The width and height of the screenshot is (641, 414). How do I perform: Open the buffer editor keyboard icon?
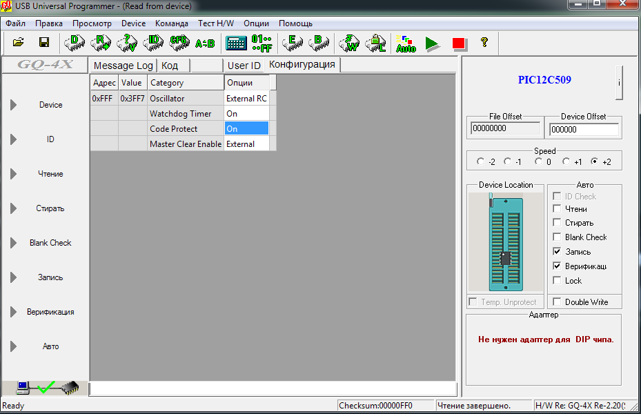(x=236, y=43)
